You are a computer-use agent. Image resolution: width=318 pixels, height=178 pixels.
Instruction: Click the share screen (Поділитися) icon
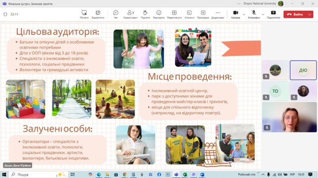tap(273, 14)
